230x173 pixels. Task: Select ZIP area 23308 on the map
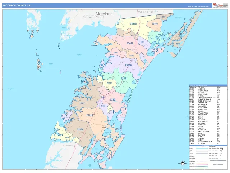[128, 65]
